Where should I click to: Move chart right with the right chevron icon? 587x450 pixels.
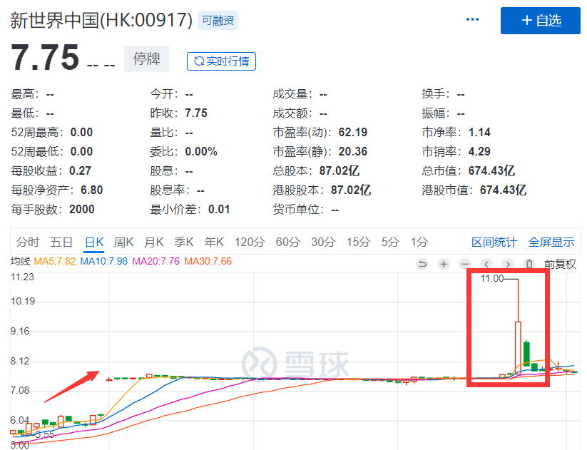[508, 265]
